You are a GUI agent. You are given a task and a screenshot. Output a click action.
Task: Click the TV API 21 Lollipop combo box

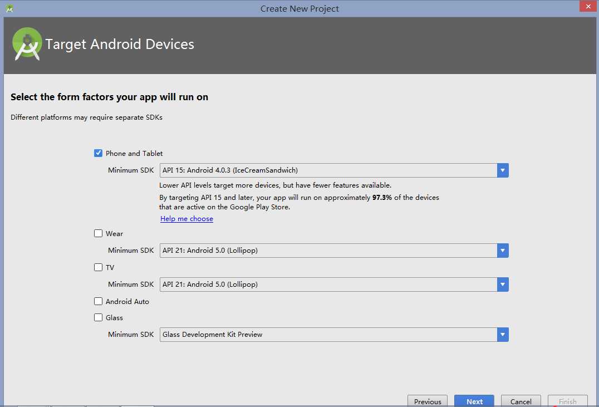coord(334,285)
